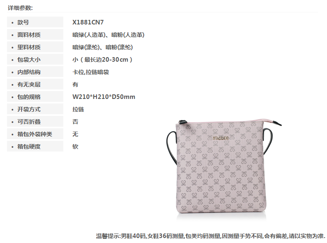Viewport: 327px width, 243px height.
Task: Click the 开袋方式 parameter label
Action: (29, 109)
